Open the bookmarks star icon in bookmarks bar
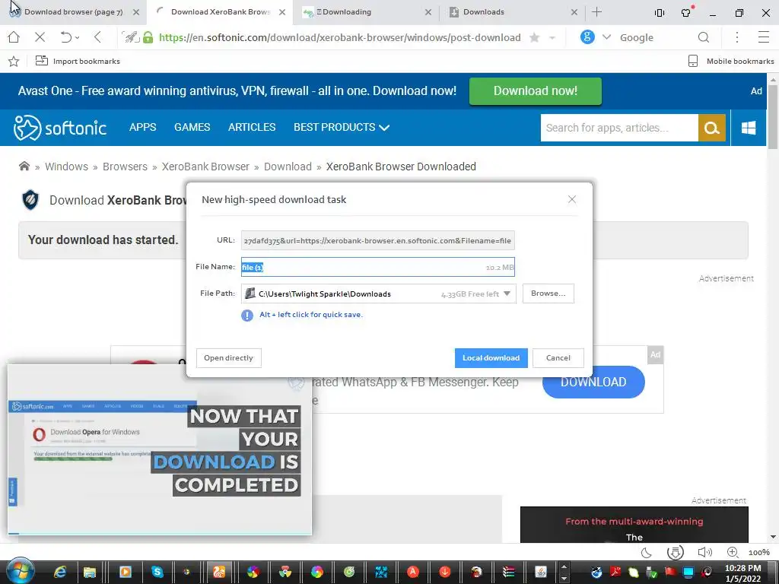 (14, 61)
